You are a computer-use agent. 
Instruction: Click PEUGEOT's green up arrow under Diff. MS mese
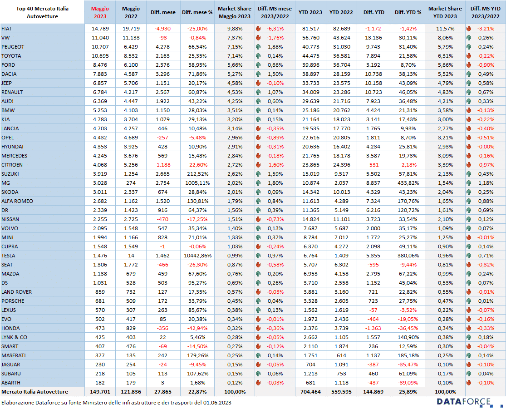[258, 47]
